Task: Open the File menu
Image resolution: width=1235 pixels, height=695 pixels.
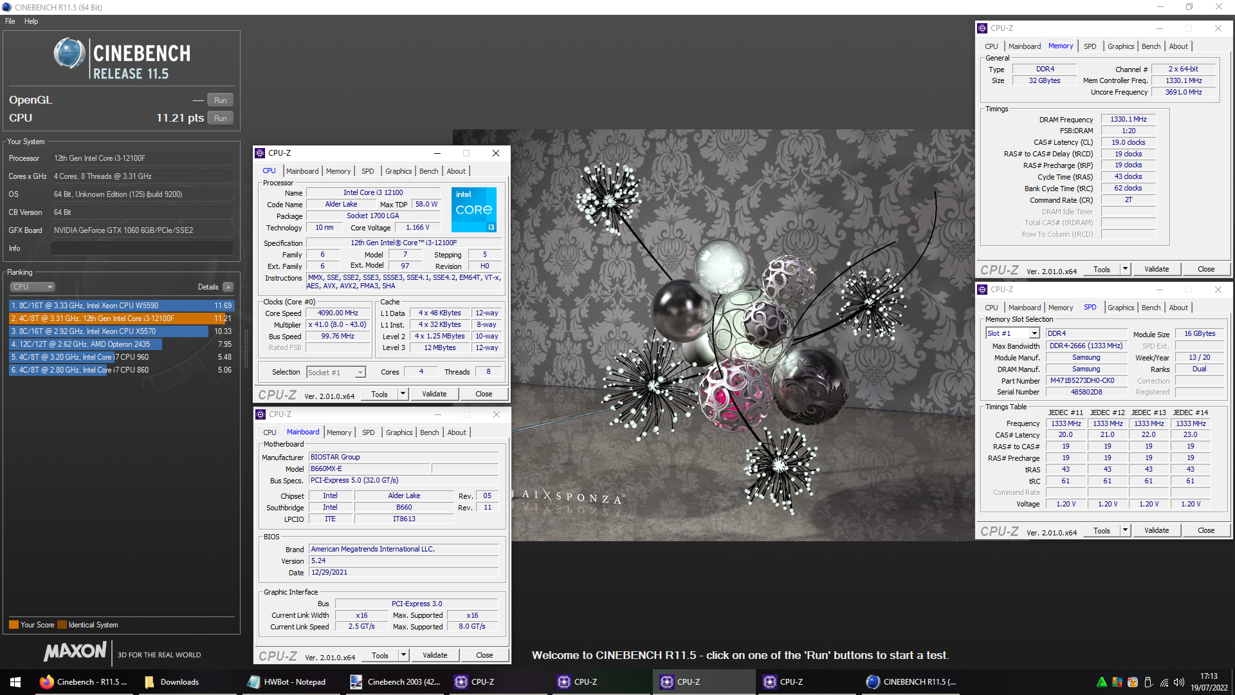Action: (10, 21)
